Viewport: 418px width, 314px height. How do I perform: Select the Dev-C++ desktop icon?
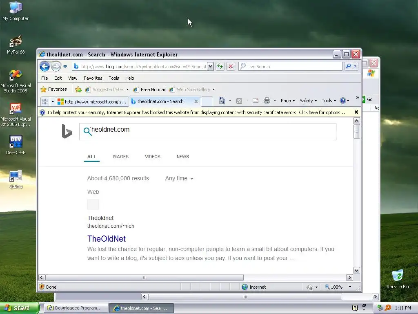coord(16,145)
